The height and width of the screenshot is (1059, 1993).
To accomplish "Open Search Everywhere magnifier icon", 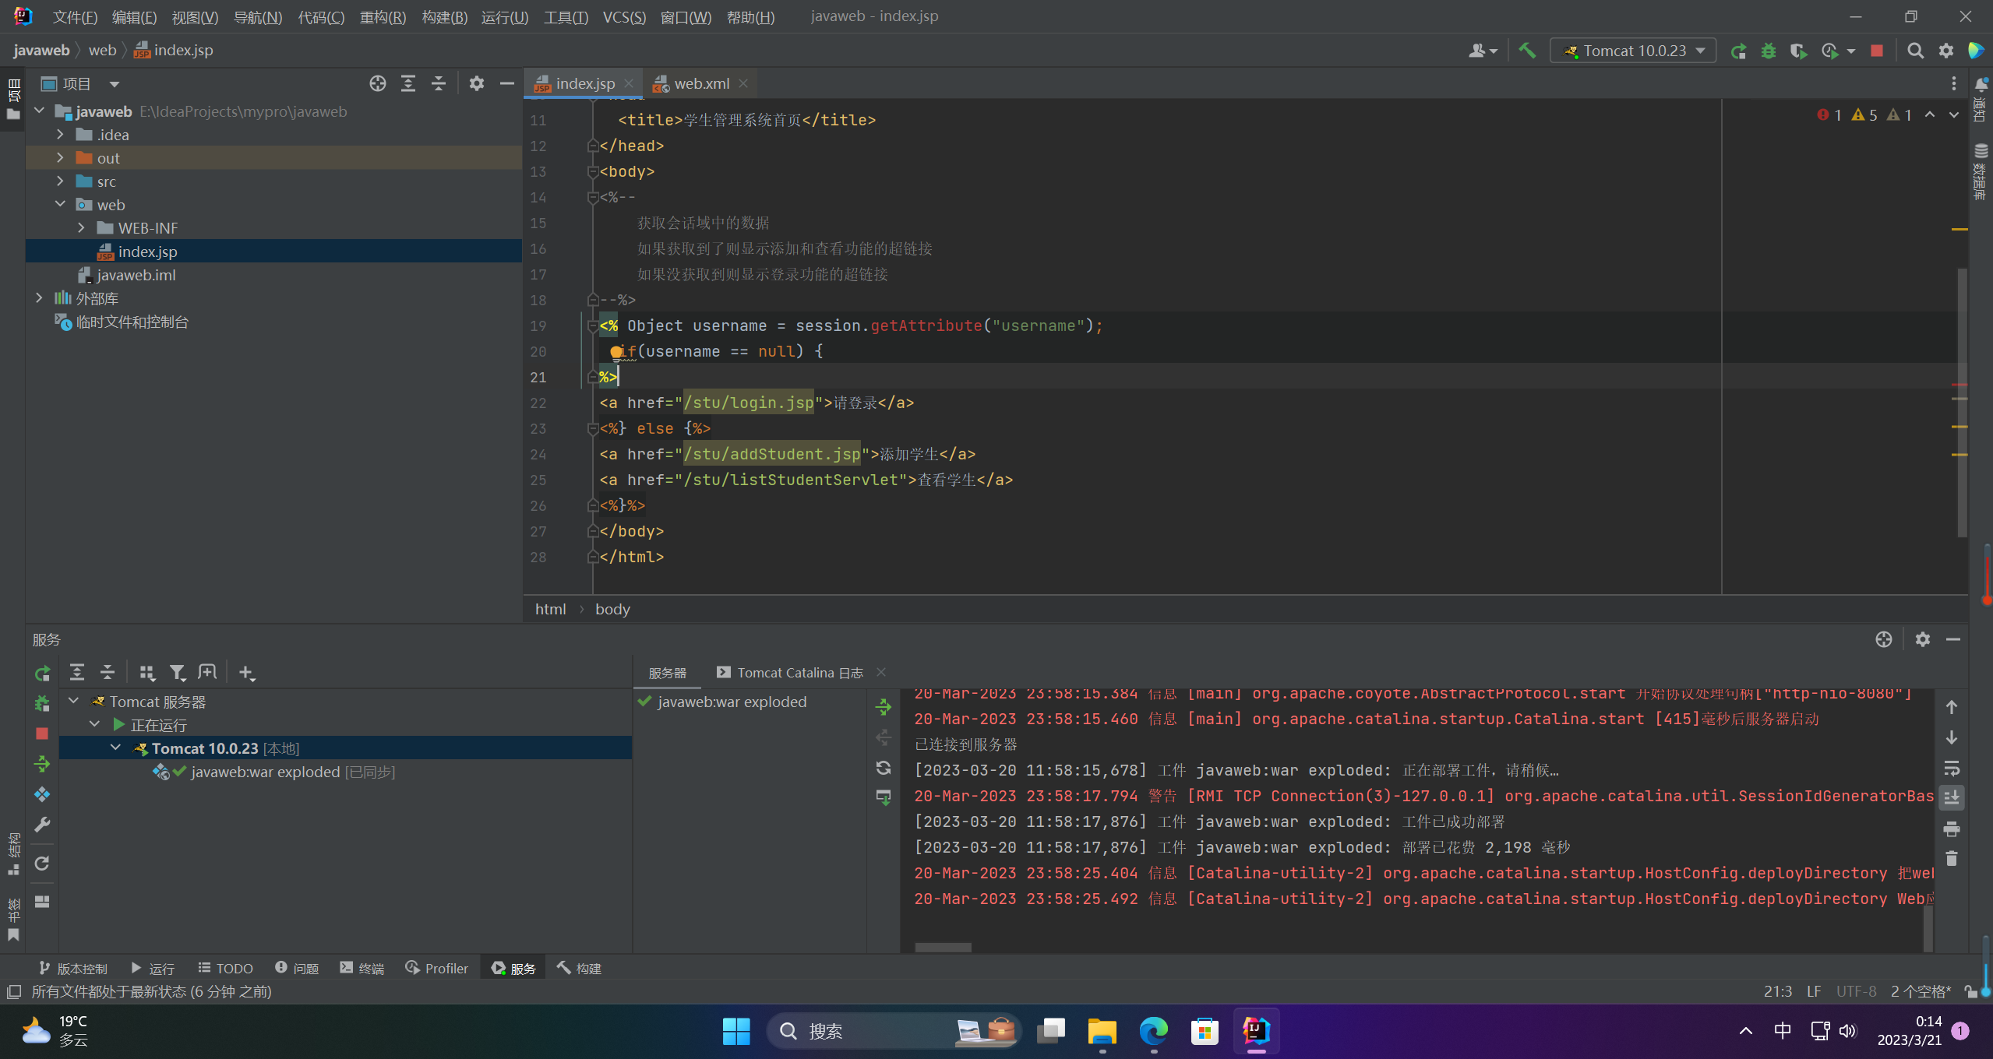I will [1915, 51].
